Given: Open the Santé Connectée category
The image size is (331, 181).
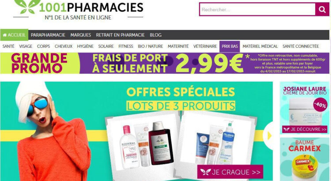Looking at the screenshot, I should [301, 46].
